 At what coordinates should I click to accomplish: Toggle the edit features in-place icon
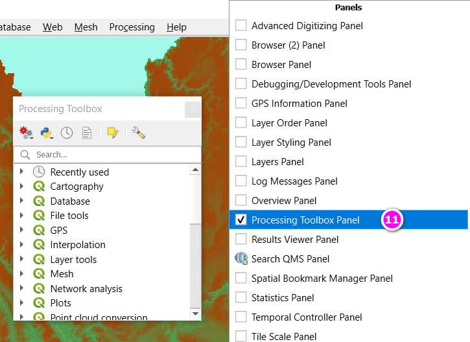(x=113, y=133)
